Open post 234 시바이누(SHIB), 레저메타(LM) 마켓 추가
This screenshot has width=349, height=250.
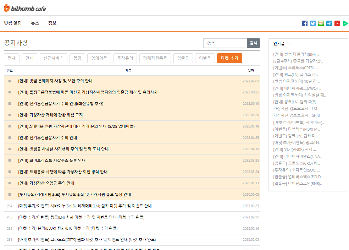pos(85,206)
